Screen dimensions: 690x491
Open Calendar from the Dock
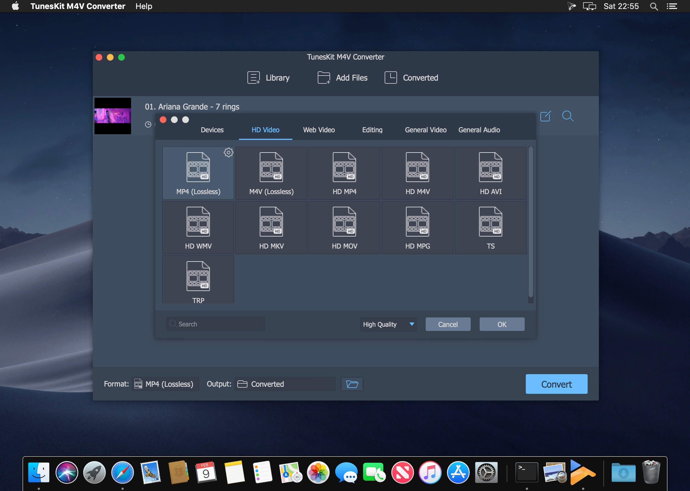206,472
